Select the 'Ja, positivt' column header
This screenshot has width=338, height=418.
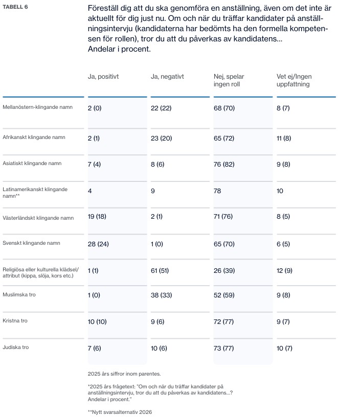point(103,77)
